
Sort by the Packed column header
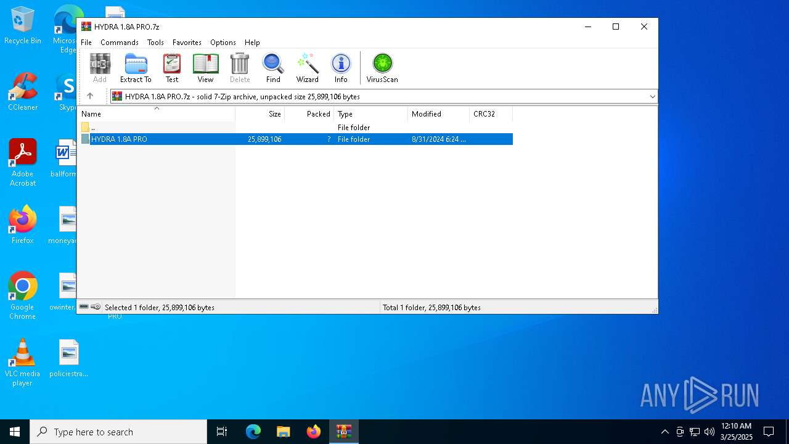click(309, 114)
